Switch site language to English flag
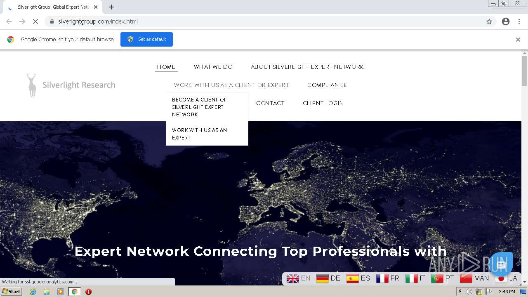528x297 pixels. tap(292, 278)
